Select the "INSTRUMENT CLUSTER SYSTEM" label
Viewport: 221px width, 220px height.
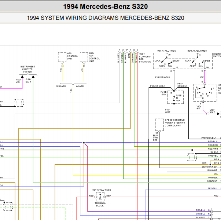coord(28,69)
